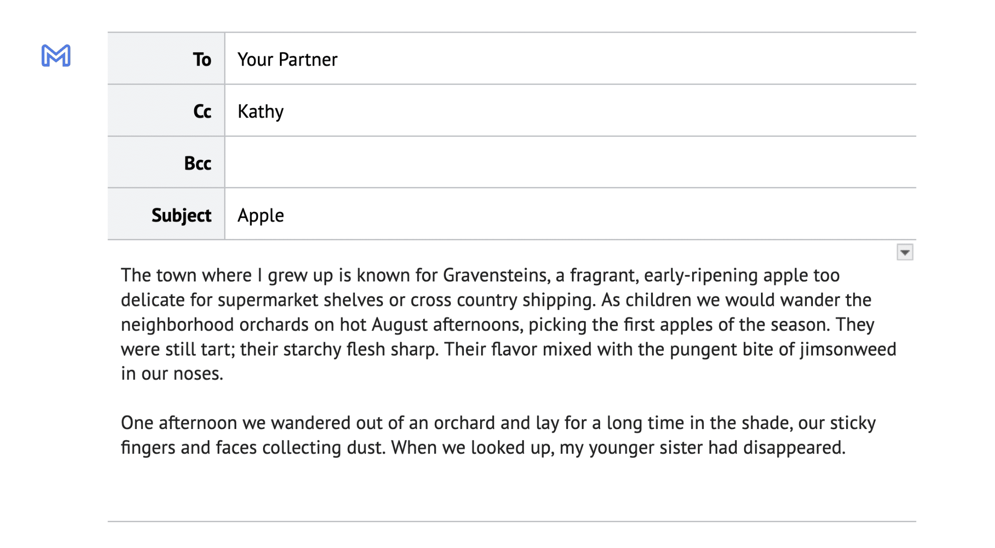Select the Cc recipient Kathy
This screenshot has height=548, width=995.
pyautogui.click(x=261, y=111)
